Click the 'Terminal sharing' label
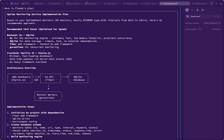This screenshot has height=140, width=224. click(x=192, y=23)
